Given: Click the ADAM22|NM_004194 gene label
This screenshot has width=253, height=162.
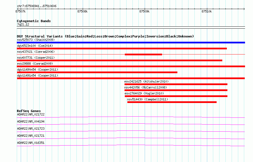Looking at the screenshot, I should tap(31, 122).
